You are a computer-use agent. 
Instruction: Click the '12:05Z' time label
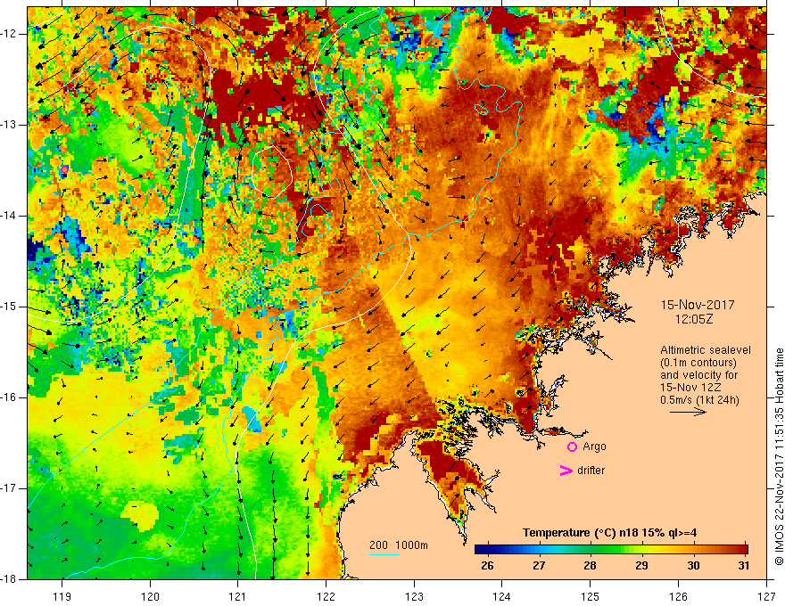click(x=694, y=319)
